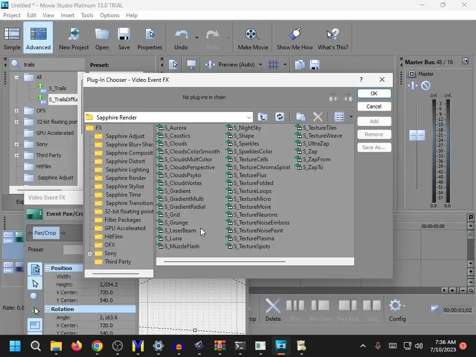Select the S_Aurora plug-in
Image resolution: width=476 pixels, height=357 pixels.
pos(172,128)
